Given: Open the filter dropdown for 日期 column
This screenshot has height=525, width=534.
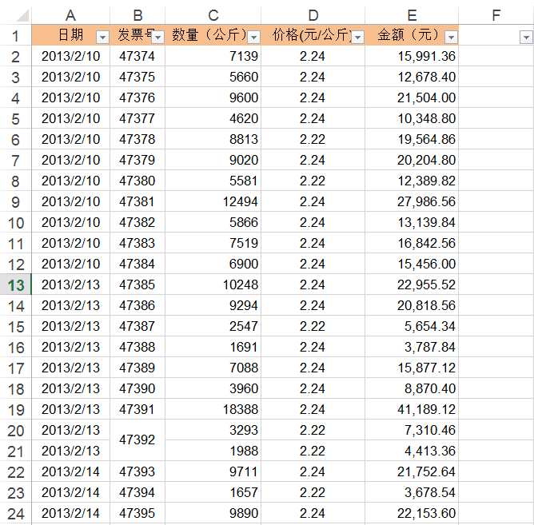Looking at the screenshot, I should pos(102,37).
